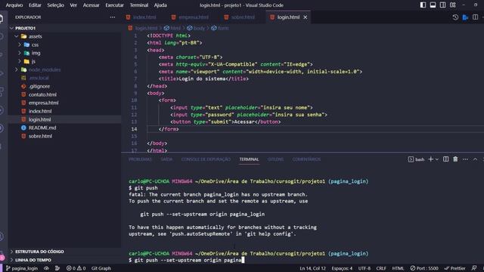Change indentation via Espaços: 4

click(x=342, y=268)
